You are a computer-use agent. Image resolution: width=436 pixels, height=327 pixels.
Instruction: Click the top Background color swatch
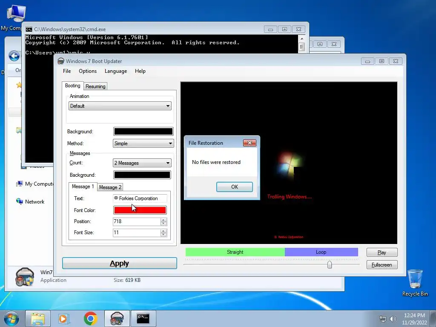tap(143, 131)
